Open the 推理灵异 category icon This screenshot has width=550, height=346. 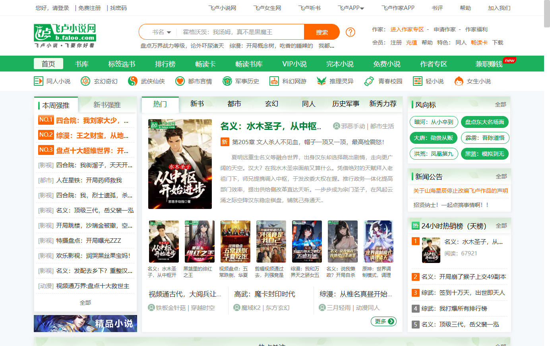pyautogui.click(x=321, y=81)
